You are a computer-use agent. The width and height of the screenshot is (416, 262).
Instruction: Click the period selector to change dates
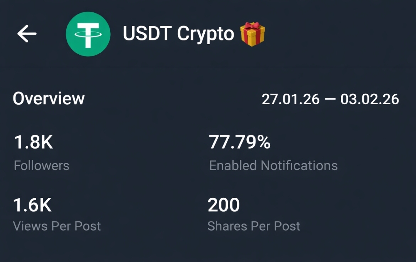click(x=331, y=99)
